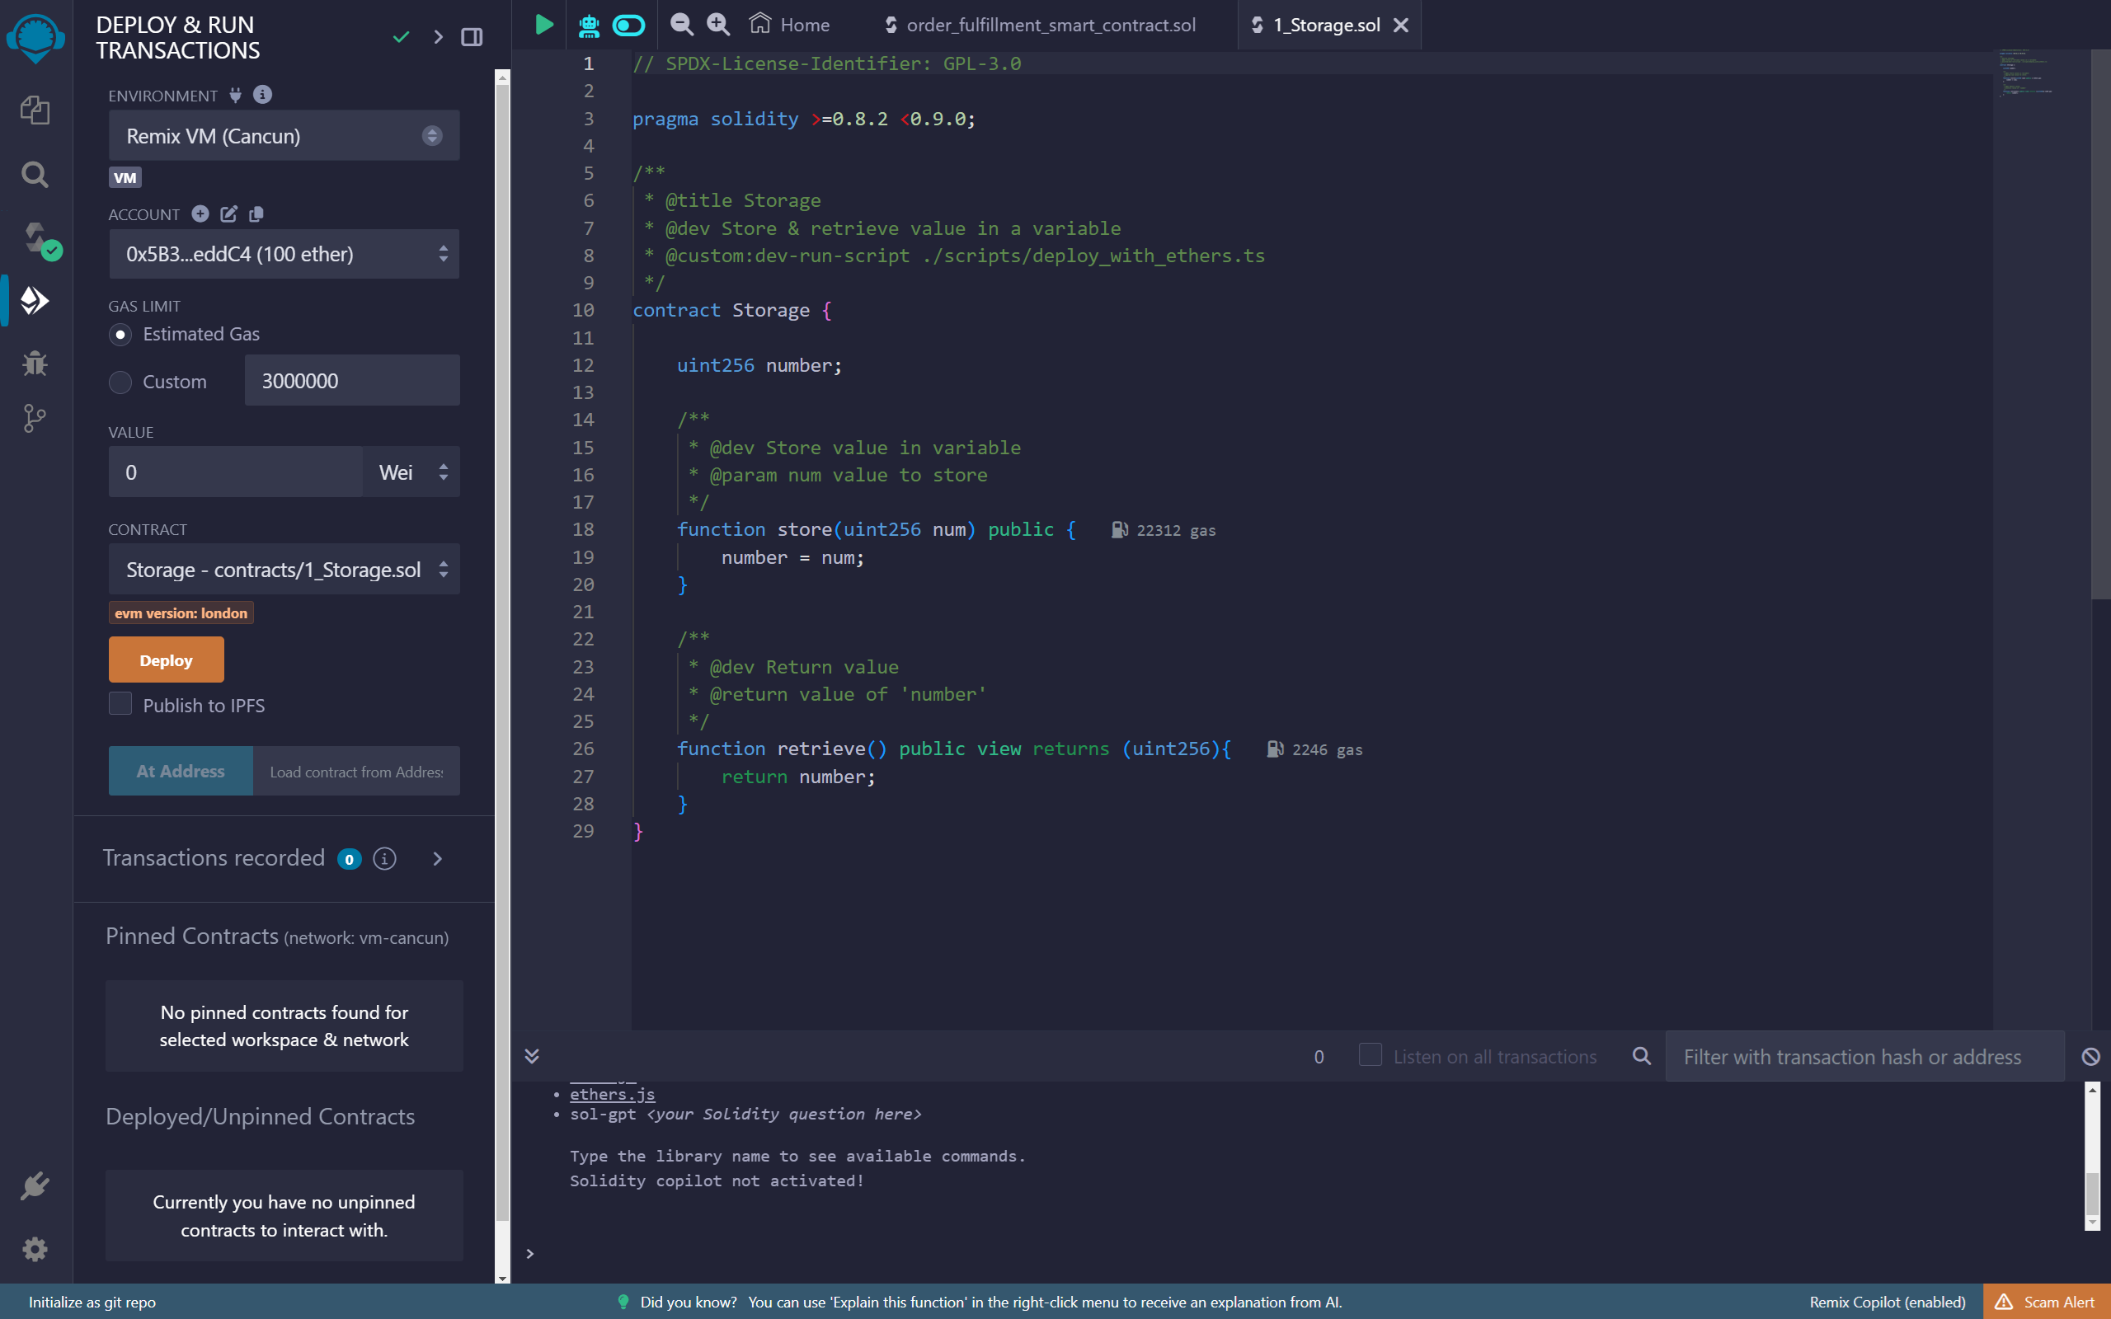
Task: Collapse the terminal with double chevron
Action: coord(532,1056)
